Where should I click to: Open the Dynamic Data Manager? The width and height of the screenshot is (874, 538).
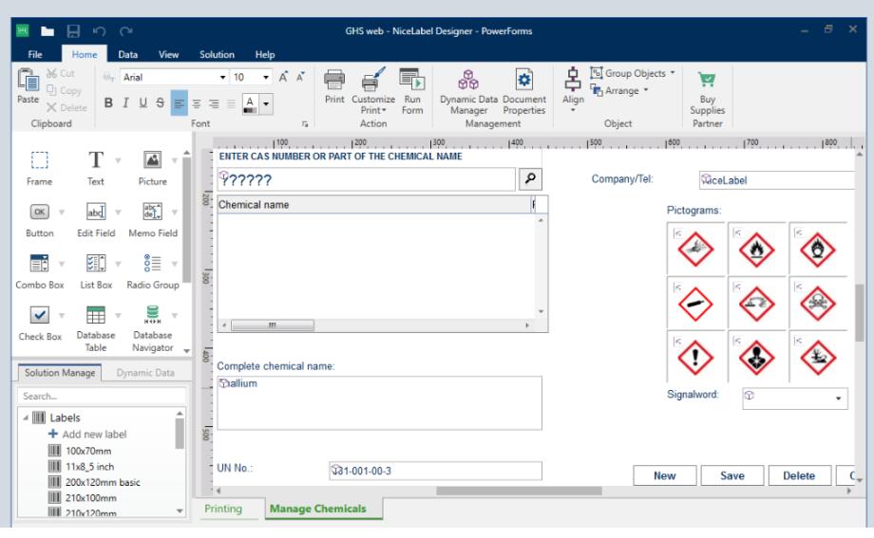[x=468, y=91]
